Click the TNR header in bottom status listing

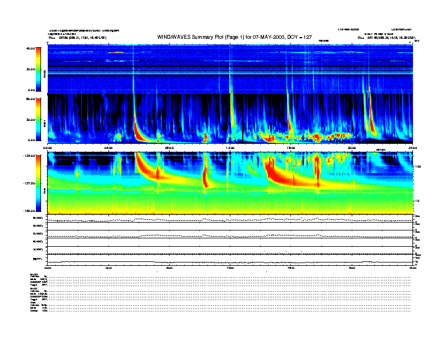point(33,302)
